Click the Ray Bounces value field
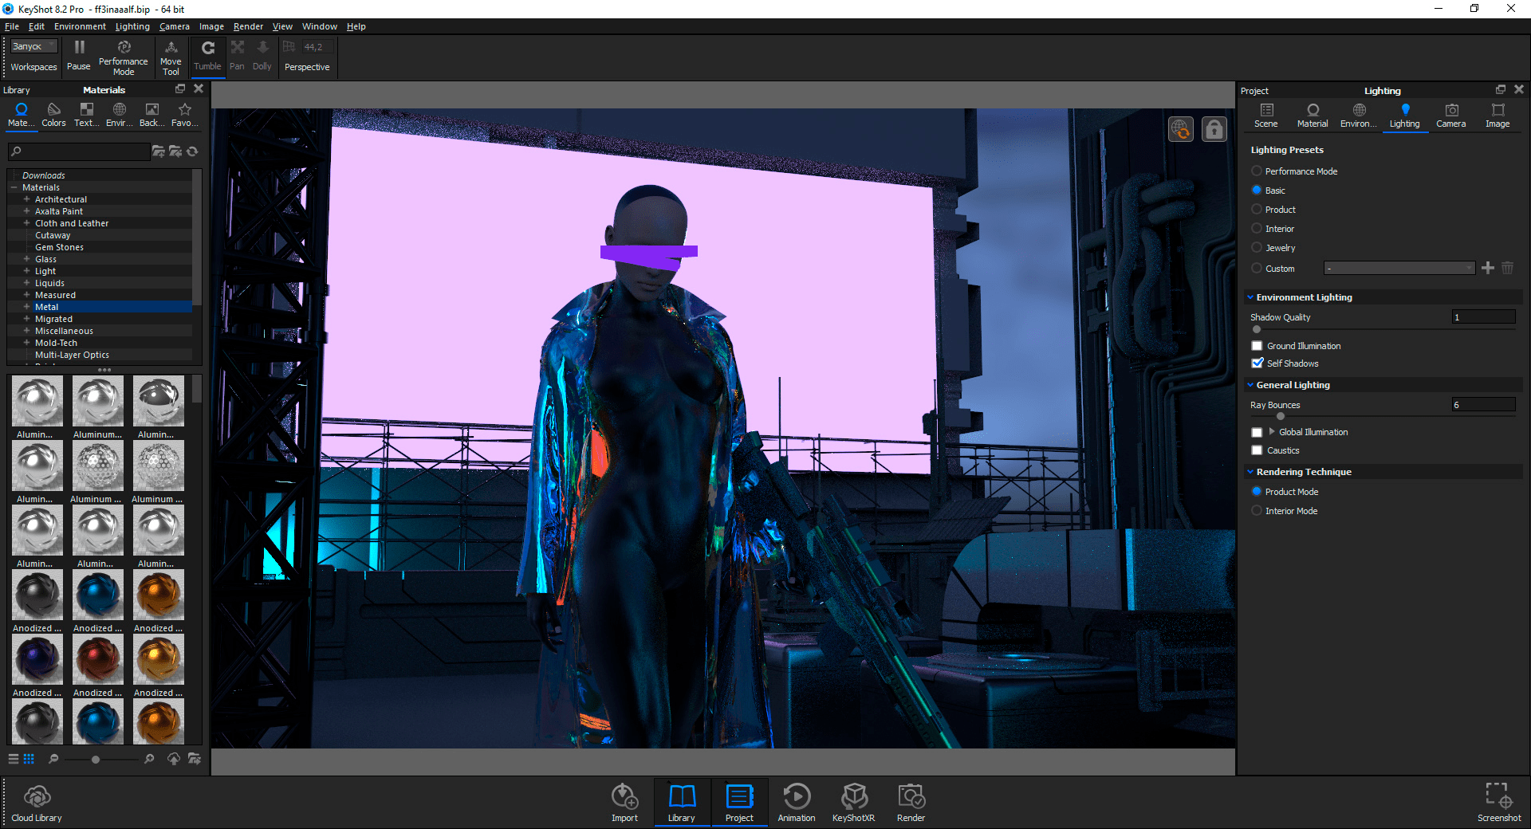 (1483, 405)
